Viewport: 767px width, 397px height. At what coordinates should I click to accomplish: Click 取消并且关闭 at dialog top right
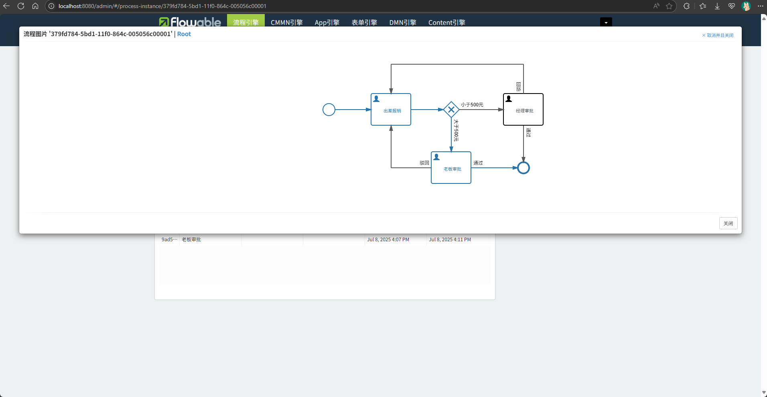tap(718, 35)
